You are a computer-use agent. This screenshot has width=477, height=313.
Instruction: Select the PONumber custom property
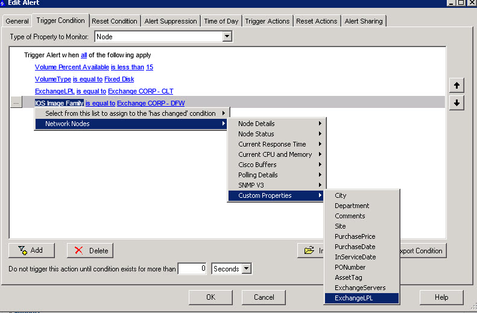click(x=362, y=267)
